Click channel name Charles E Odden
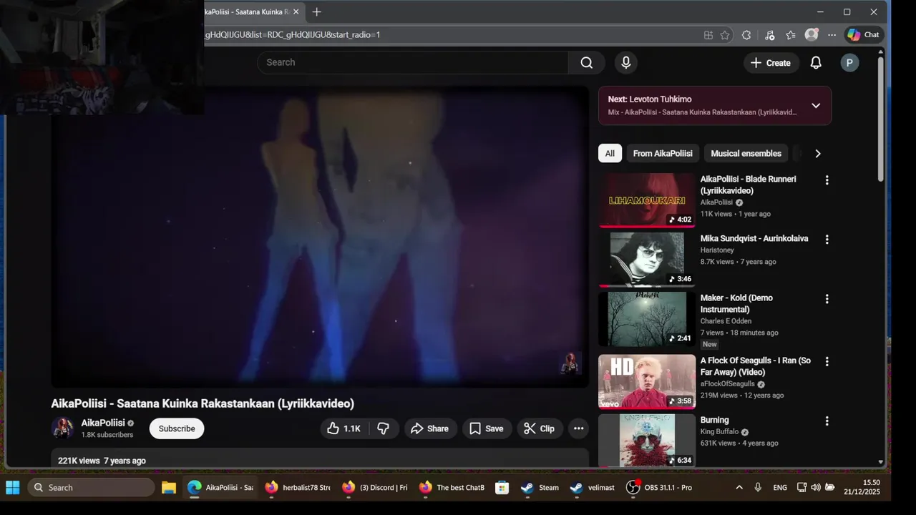 (726, 321)
